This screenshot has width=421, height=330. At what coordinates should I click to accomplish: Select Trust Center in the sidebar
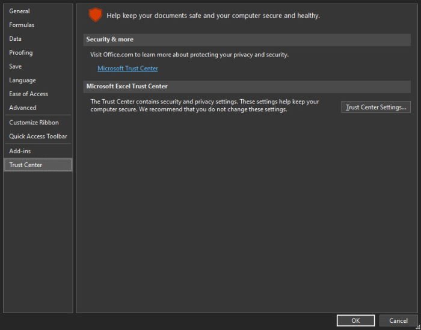[x=26, y=165]
